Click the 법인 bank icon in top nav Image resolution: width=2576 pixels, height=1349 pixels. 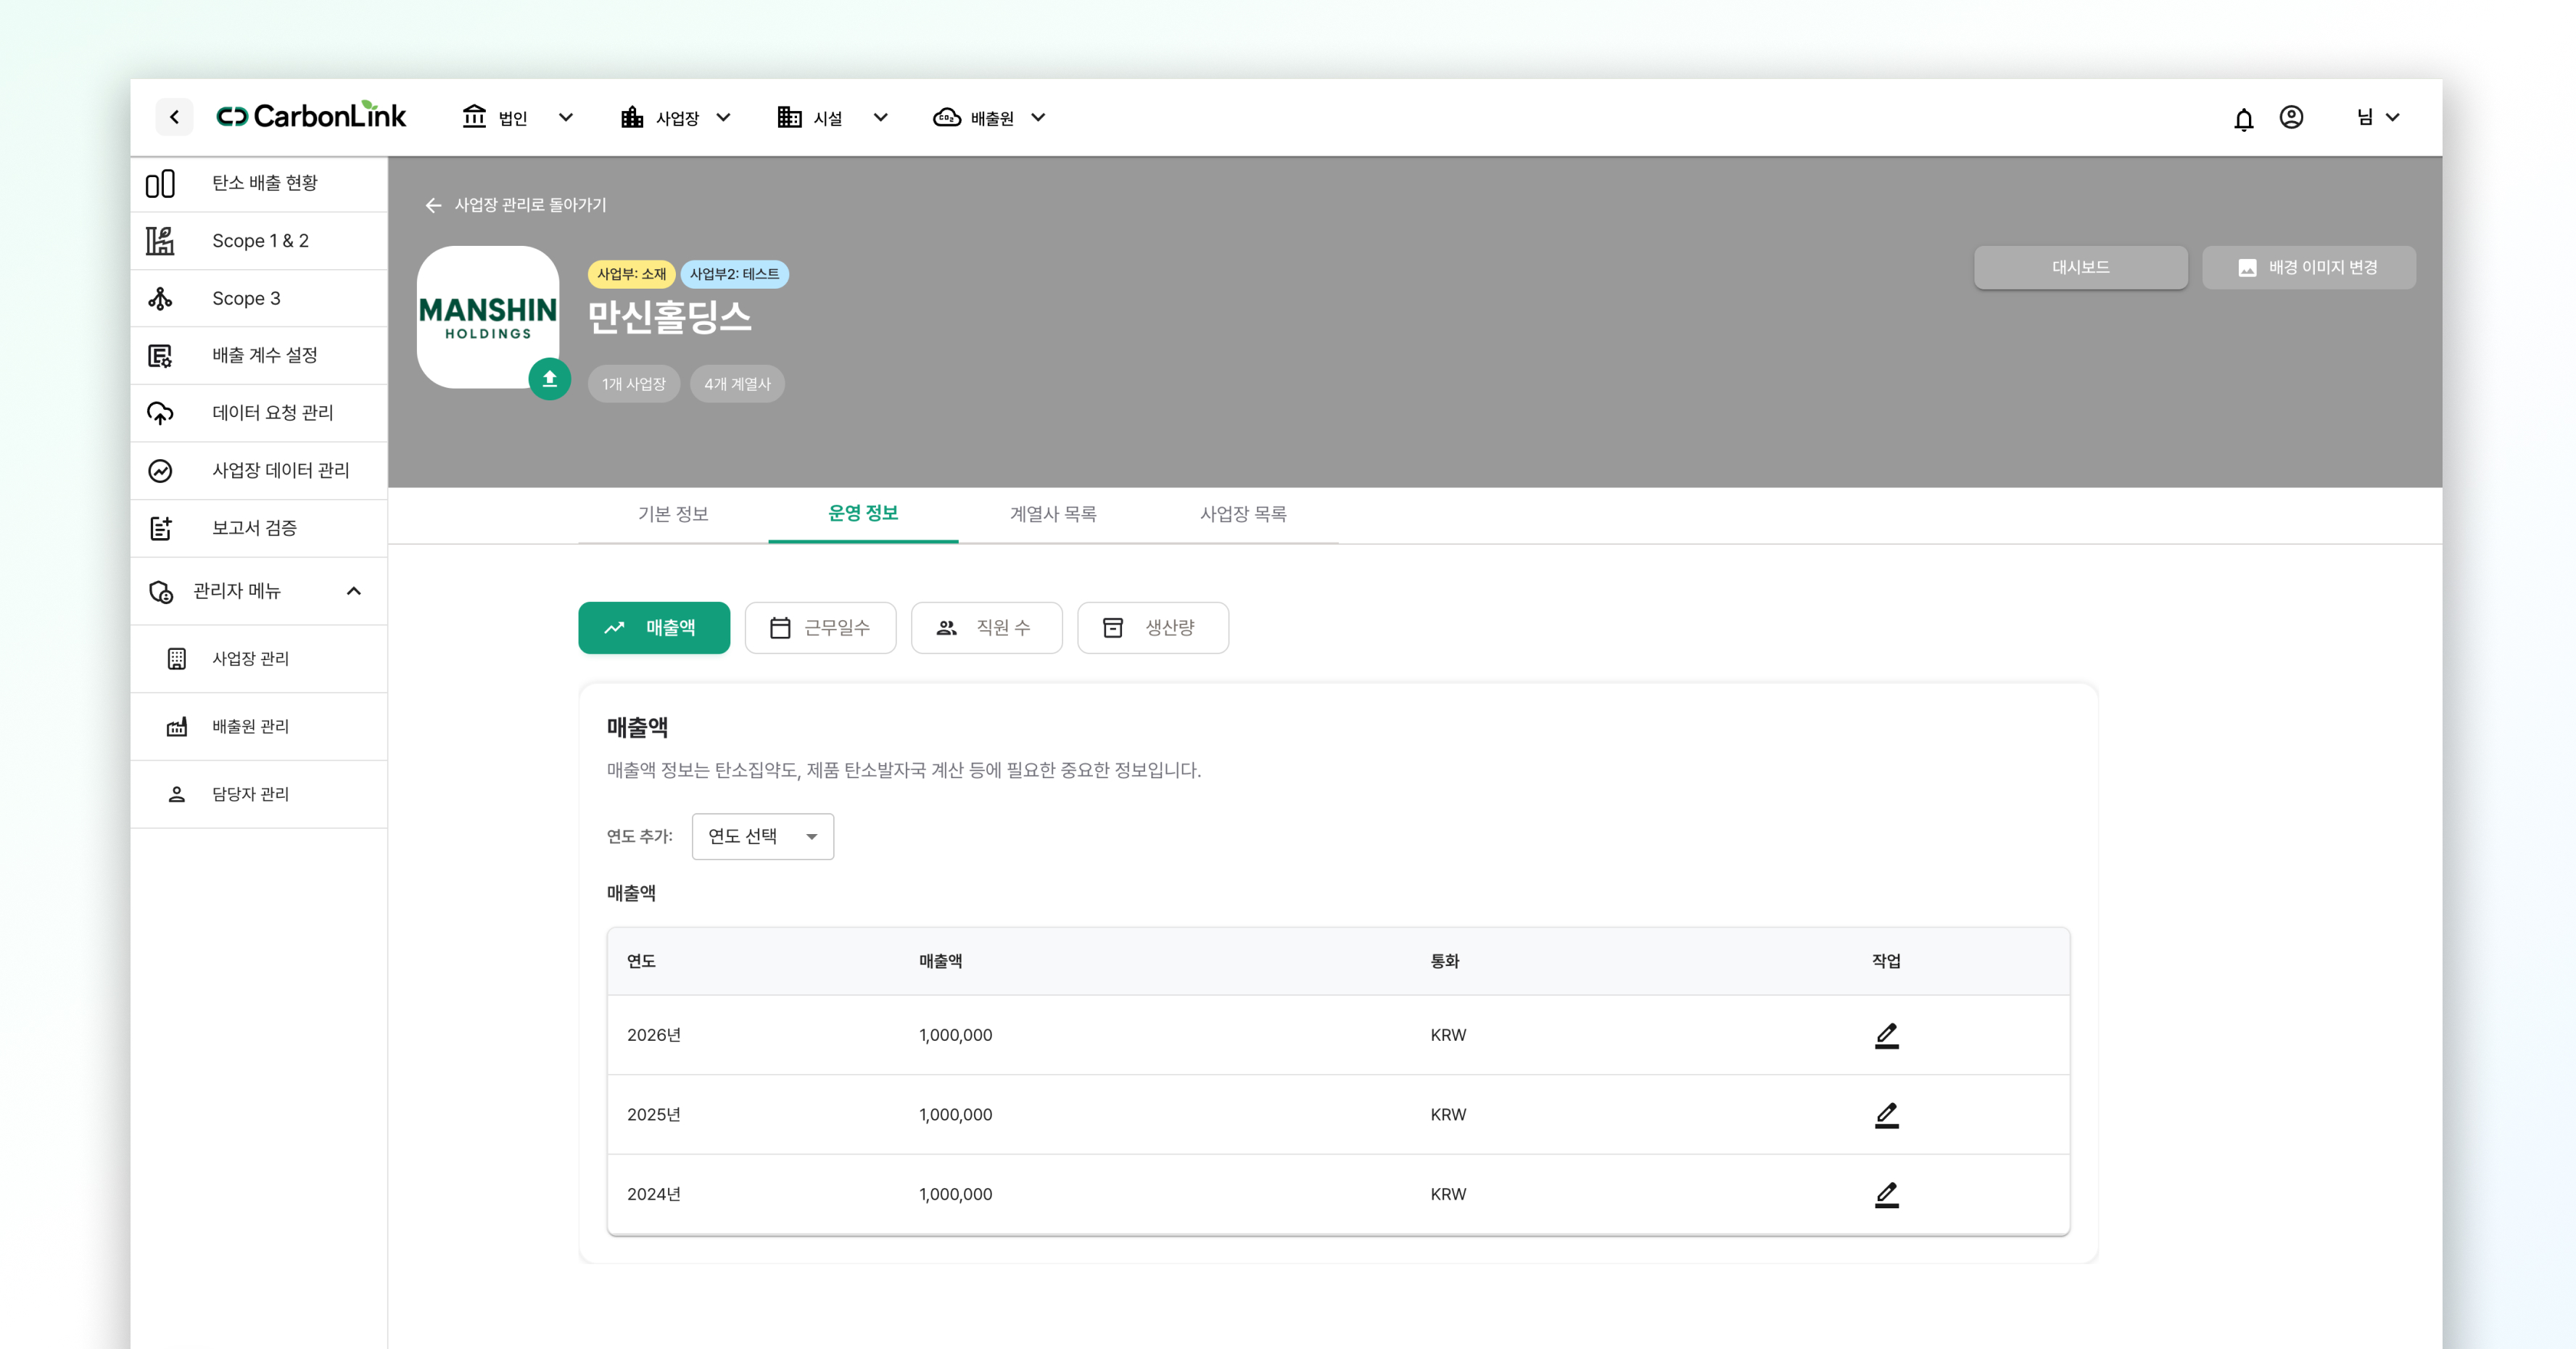click(474, 116)
